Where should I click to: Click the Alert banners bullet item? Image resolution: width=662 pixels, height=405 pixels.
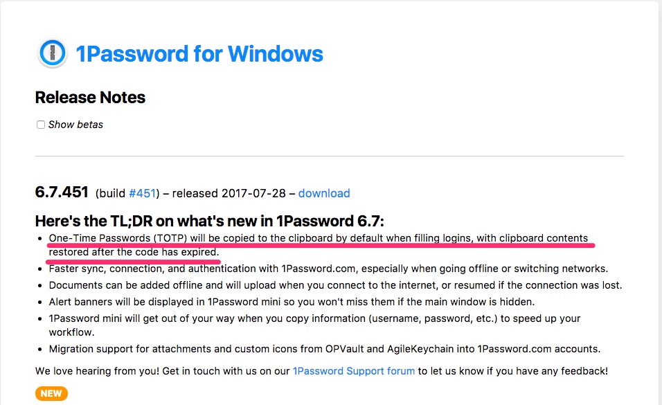coord(292,302)
